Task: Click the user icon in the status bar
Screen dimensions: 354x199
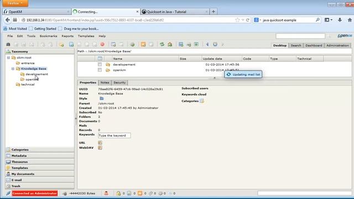Action: click(106, 193)
